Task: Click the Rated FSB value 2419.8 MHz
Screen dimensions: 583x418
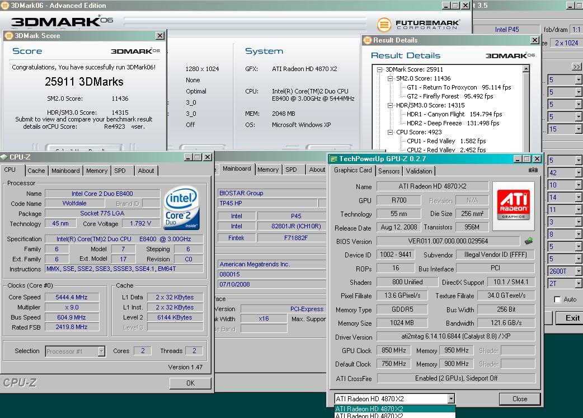Action: point(72,327)
